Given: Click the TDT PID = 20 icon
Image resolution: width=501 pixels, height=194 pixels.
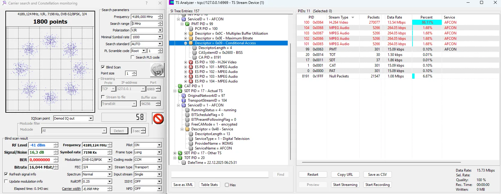Looking at the screenshot, I should pos(180,158).
